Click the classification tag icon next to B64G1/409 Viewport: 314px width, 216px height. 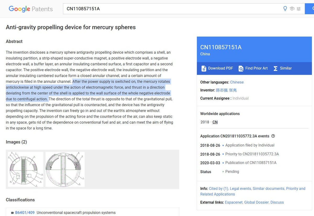[12, 213]
